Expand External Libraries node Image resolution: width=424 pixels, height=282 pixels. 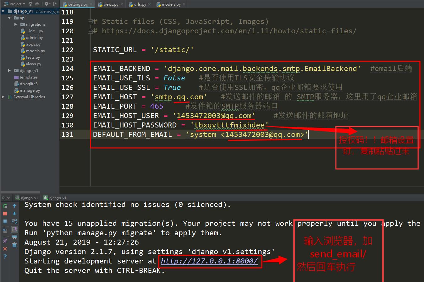[3, 97]
